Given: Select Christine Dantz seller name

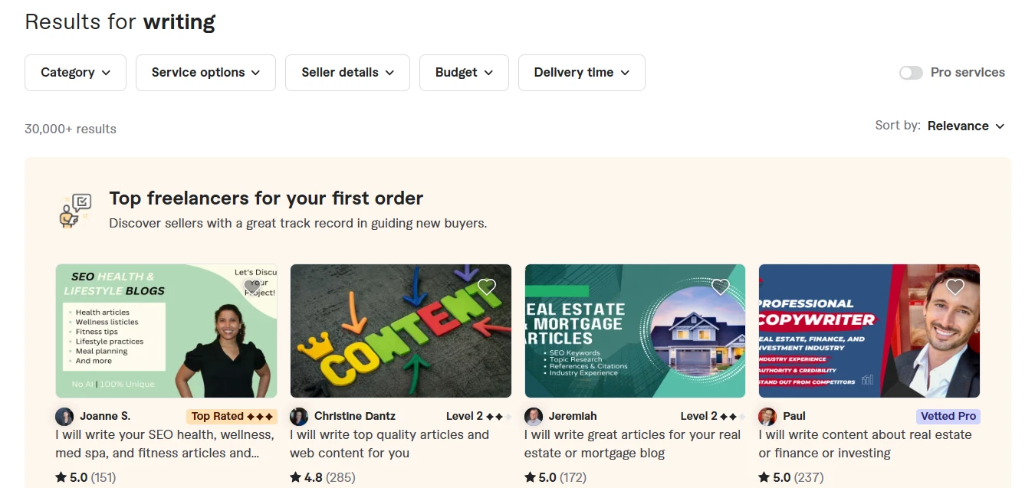Looking at the screenshot, I should 355,416.
